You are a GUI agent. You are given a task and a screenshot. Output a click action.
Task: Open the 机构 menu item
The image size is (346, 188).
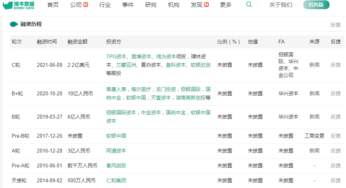click(174, 5)
